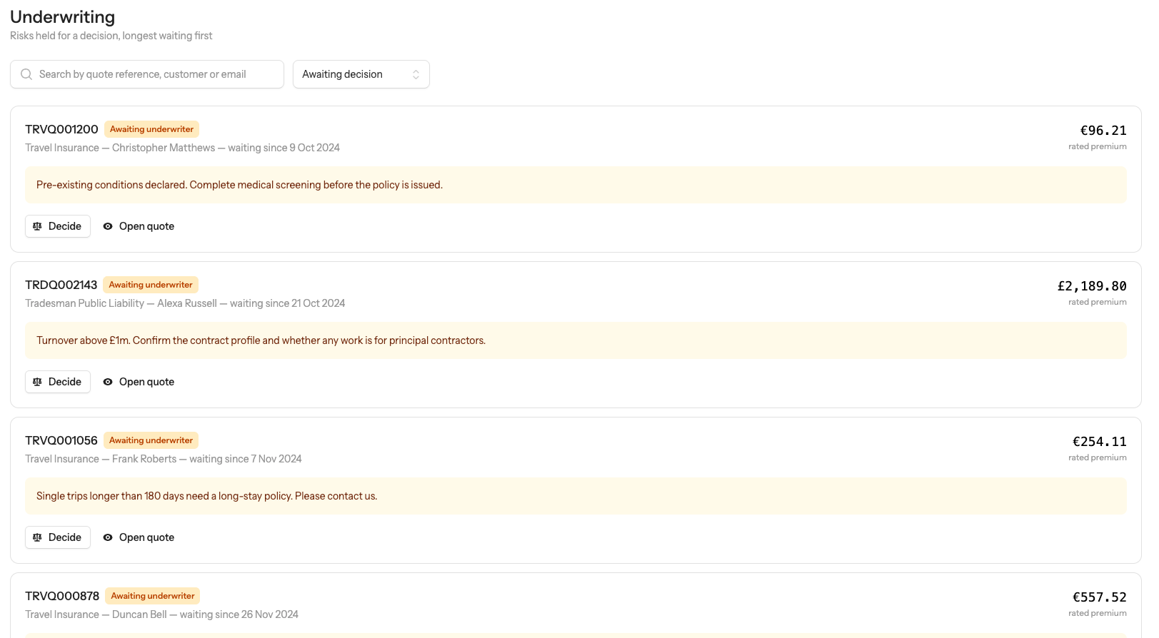Click the pre-existing conditions medical screening note
The height and width of the screenshot is (638, 1159).
(576, 185)
